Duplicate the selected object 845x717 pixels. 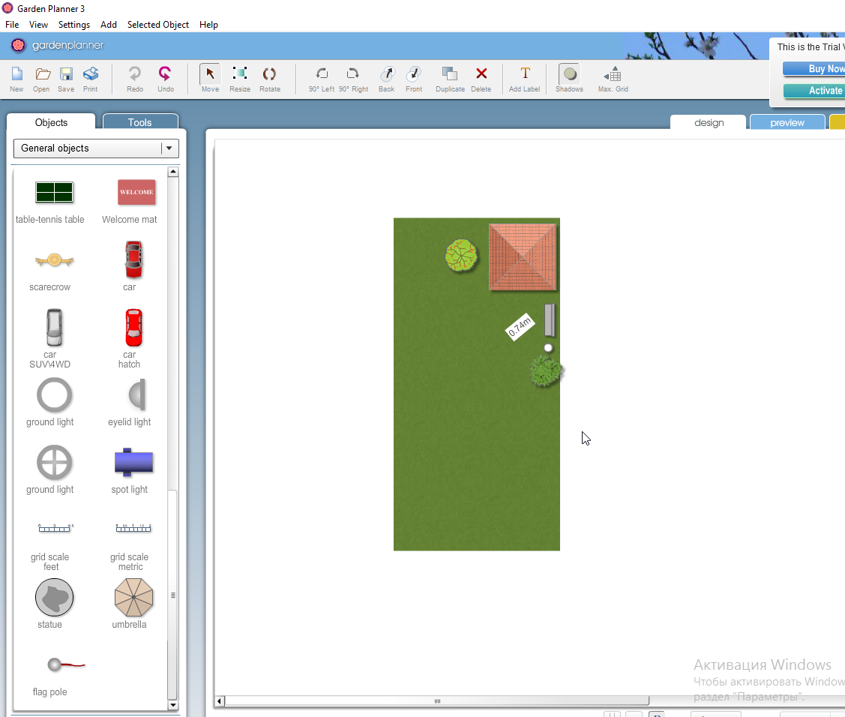[x=450, y=79]
